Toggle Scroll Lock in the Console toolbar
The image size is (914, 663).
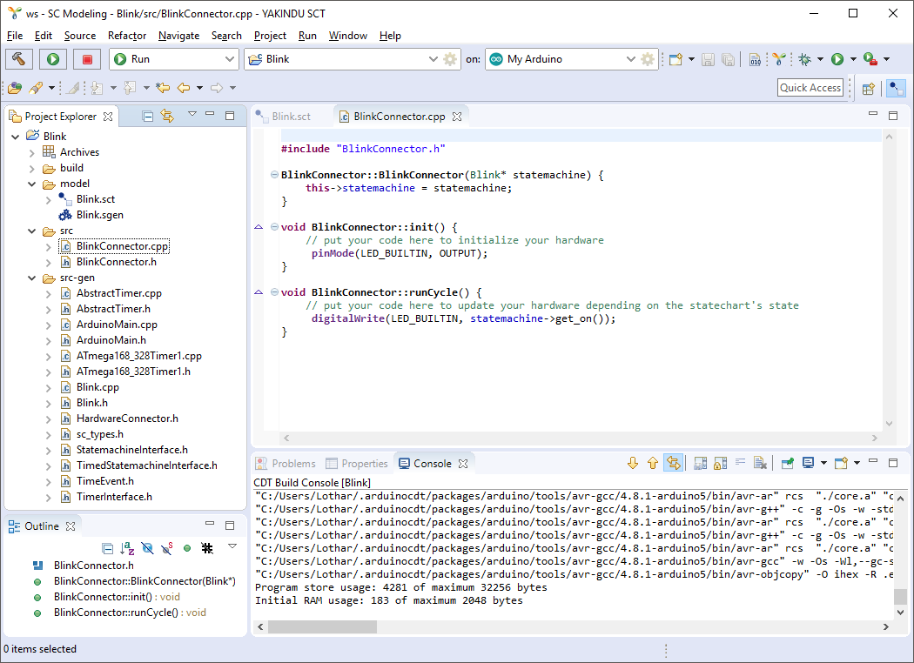coord(720,462)
